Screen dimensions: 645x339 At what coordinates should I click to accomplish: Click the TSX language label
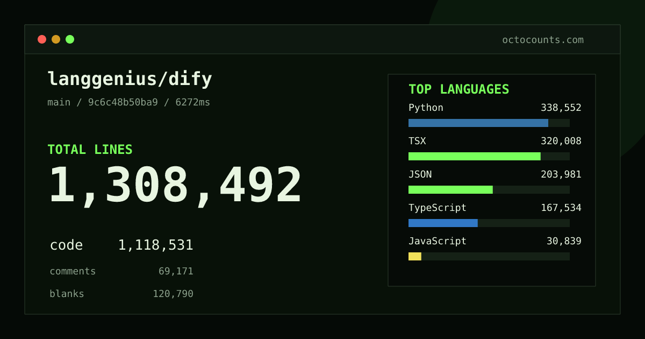(417, 141)
